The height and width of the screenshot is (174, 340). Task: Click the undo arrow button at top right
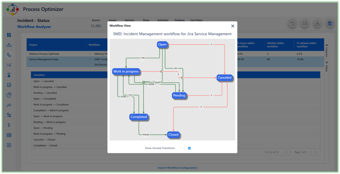[292, 23]
